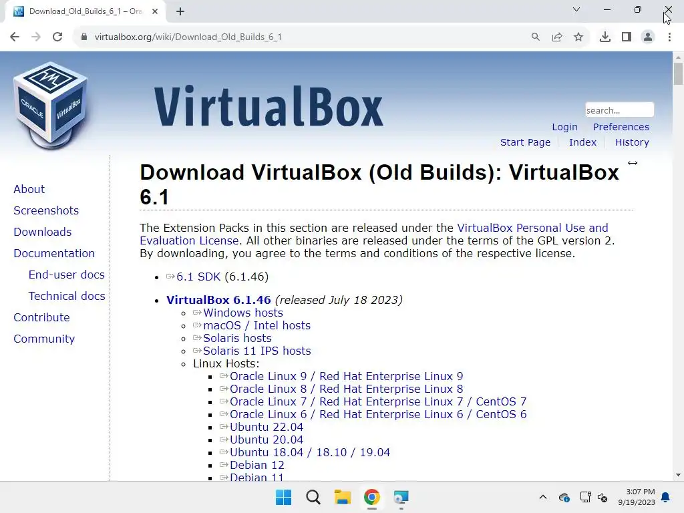Show hidden system tray icons
The height and width of the screenshot is (513, 684).
542,497
